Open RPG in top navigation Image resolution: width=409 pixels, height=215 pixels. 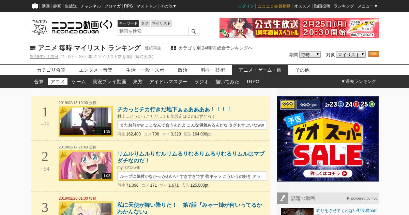(128, 6)
